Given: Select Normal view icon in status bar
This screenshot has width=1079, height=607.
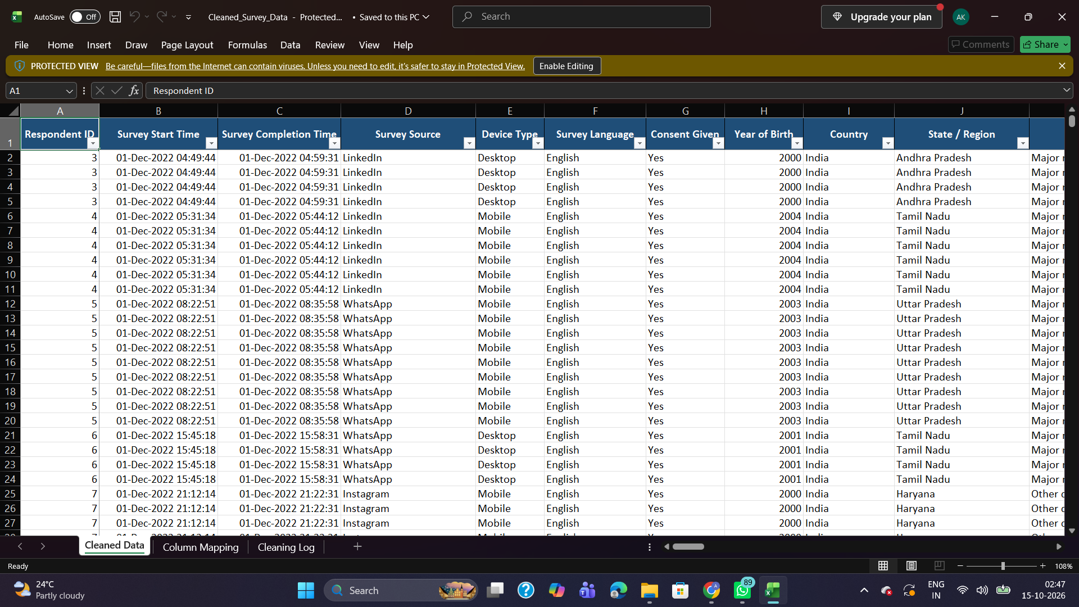Looking at the screenshot, I should point(883,565).
